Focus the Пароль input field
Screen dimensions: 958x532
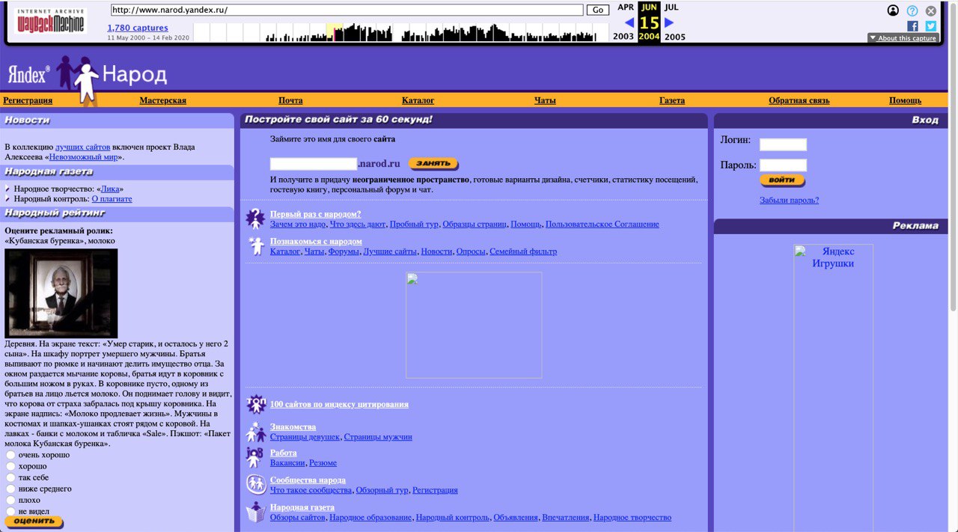point(783,165)
